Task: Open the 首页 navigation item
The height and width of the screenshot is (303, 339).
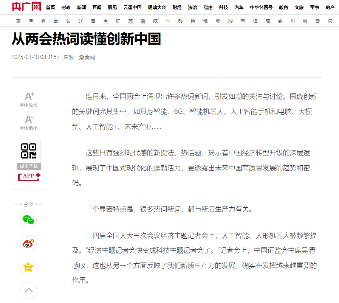Action: tap(50, 8)
